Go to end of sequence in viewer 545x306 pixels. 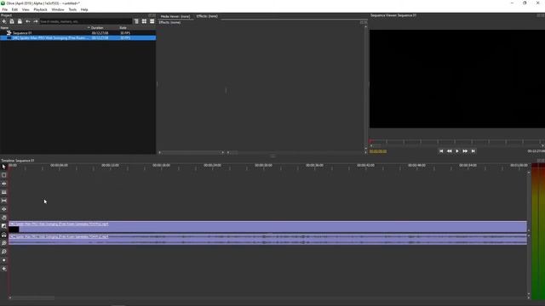coord(473,151)
